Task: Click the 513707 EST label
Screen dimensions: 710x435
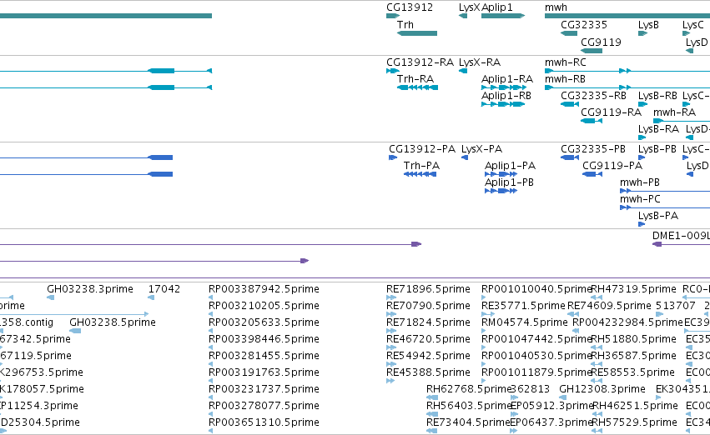Action: [x=675, y=306]
